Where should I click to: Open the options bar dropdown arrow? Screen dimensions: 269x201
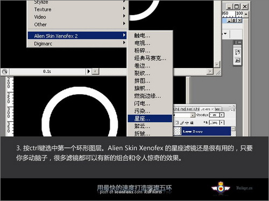click(x=225, y=34)
